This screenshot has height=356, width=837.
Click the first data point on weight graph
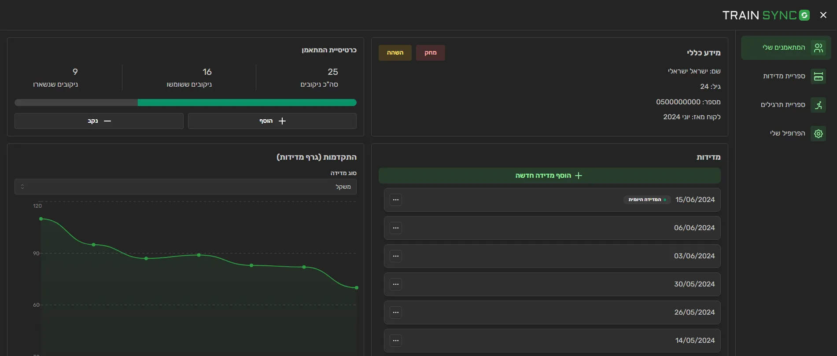tap(41, 219)
